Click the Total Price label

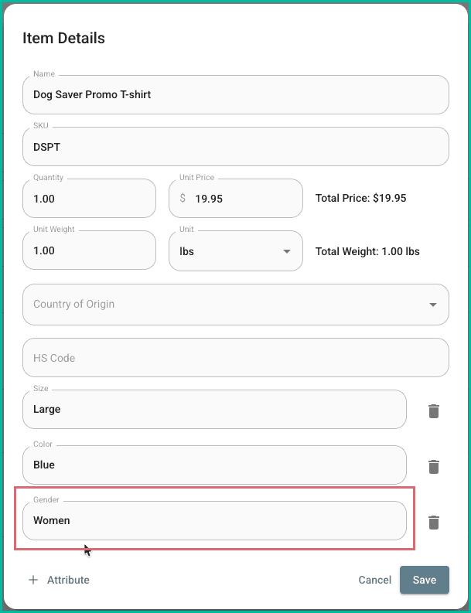[x=360, y=199]
